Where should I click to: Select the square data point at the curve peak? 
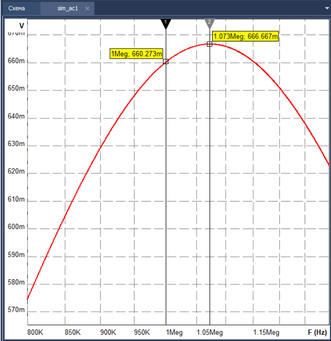point(209,44)
